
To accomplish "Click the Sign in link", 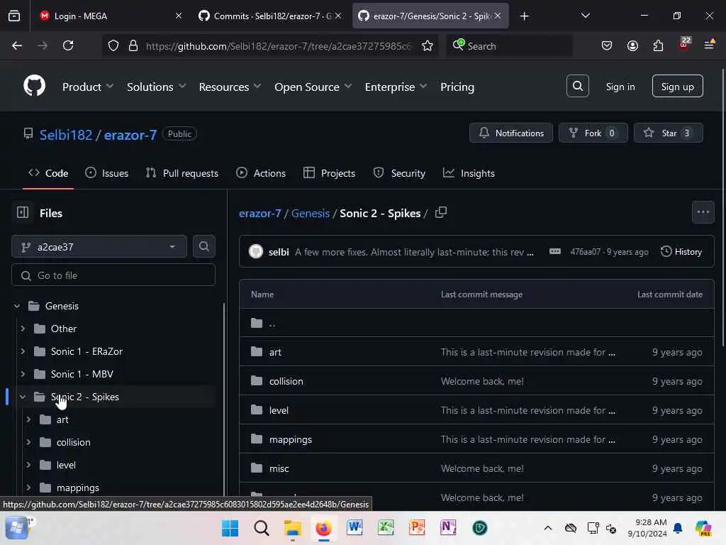I will tap(620, 87).
